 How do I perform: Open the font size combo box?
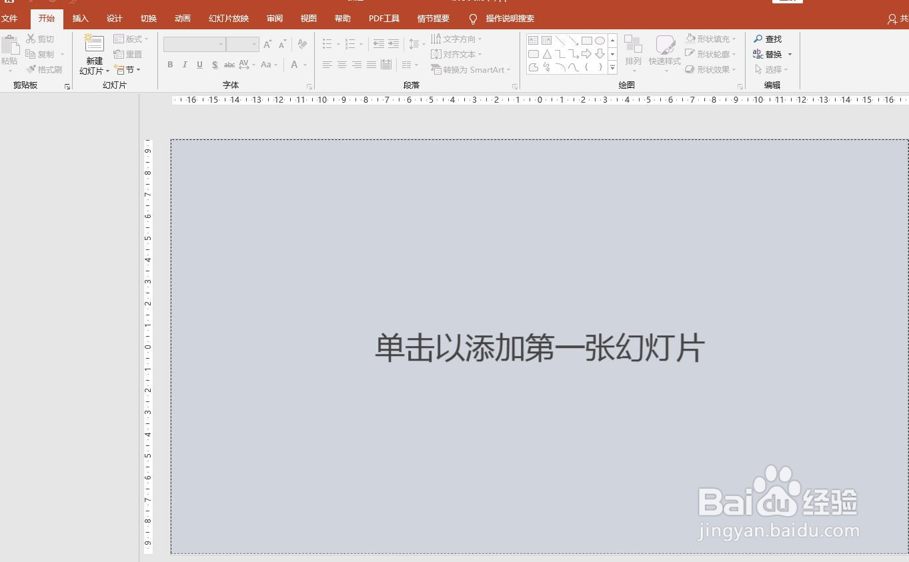[x=243, y=44]
